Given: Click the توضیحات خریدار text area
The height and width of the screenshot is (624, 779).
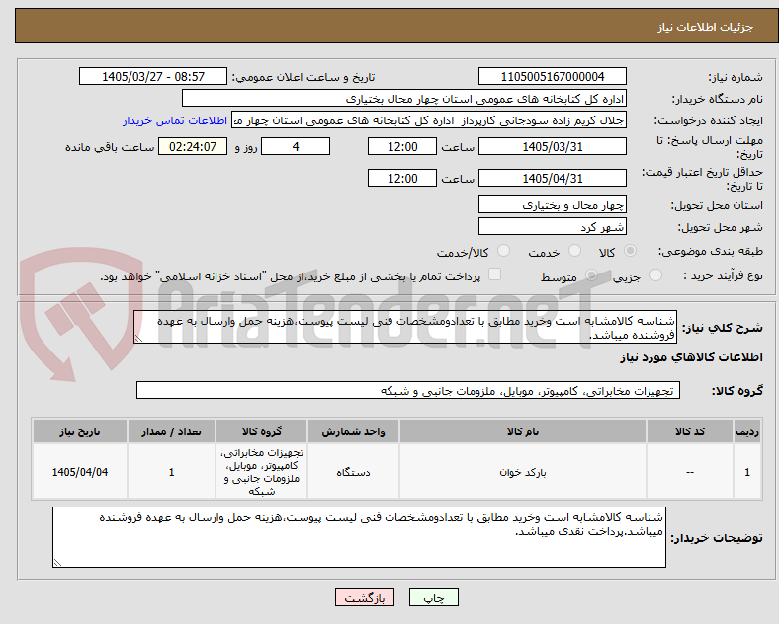Looking at the screenshot, I should pos(359,537).
